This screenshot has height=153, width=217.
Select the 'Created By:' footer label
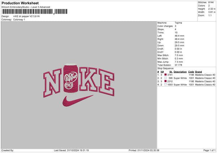[x=8, y=150]
